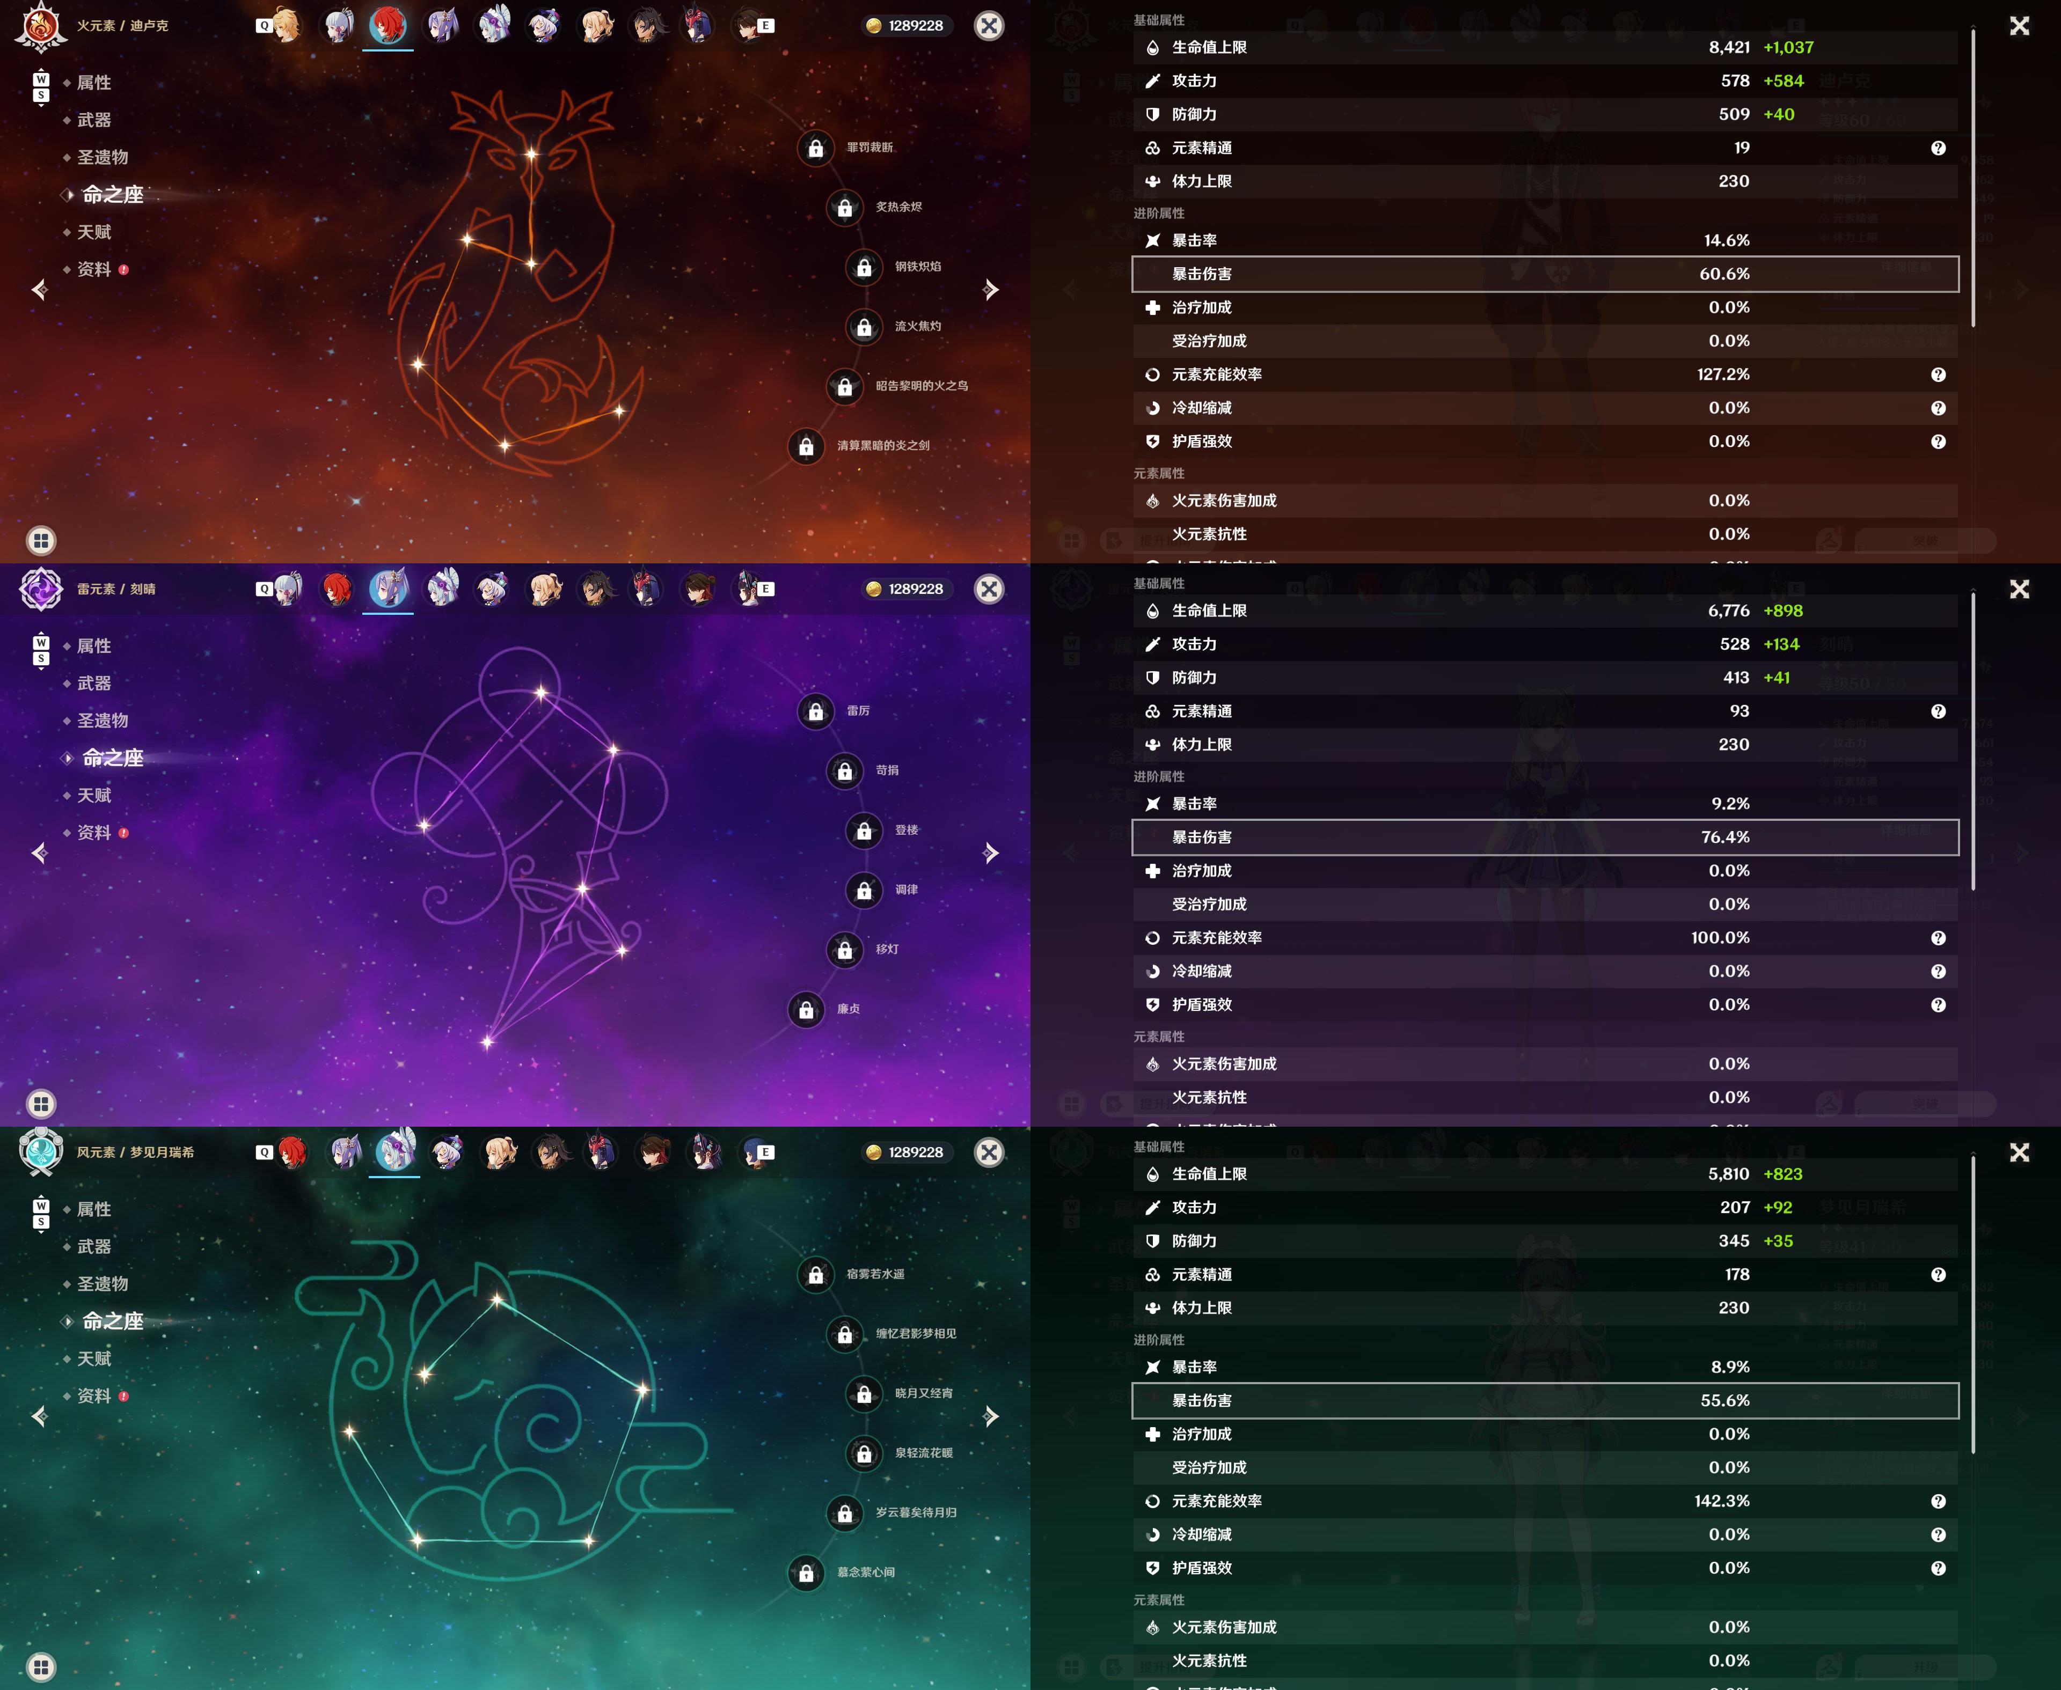
Task: Open the grid menu on Mizuki's screen
Action: click(41, 1666)
